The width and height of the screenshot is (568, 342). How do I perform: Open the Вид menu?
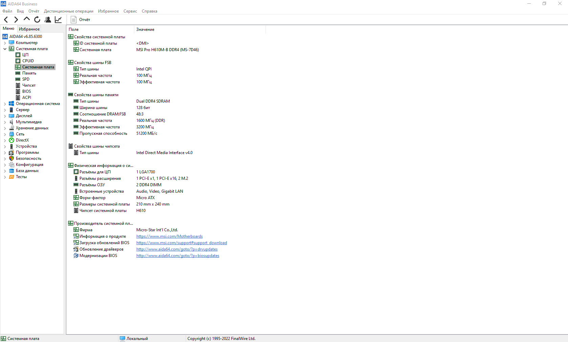(x=20, y=11)
